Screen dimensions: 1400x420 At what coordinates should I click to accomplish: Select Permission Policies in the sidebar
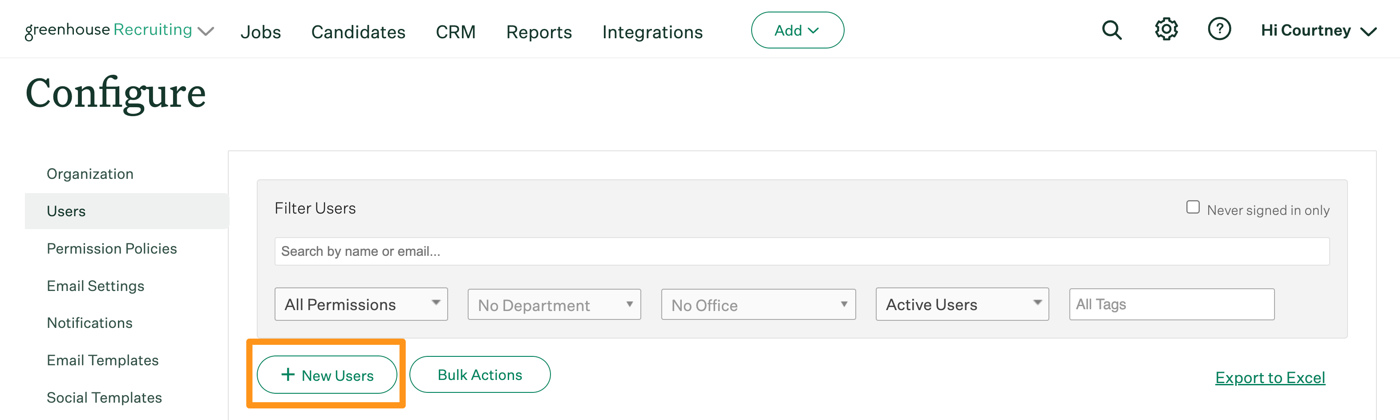(111, 248)
